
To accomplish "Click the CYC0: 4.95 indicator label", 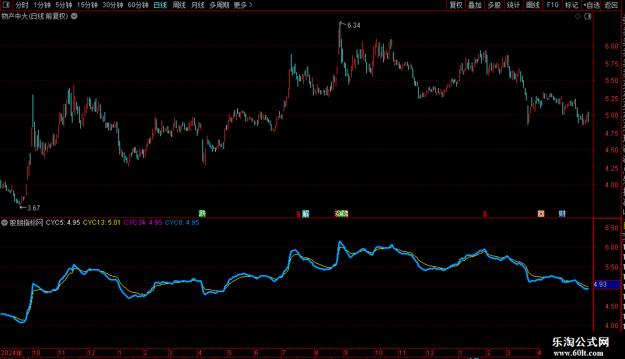I will point(182,223).
